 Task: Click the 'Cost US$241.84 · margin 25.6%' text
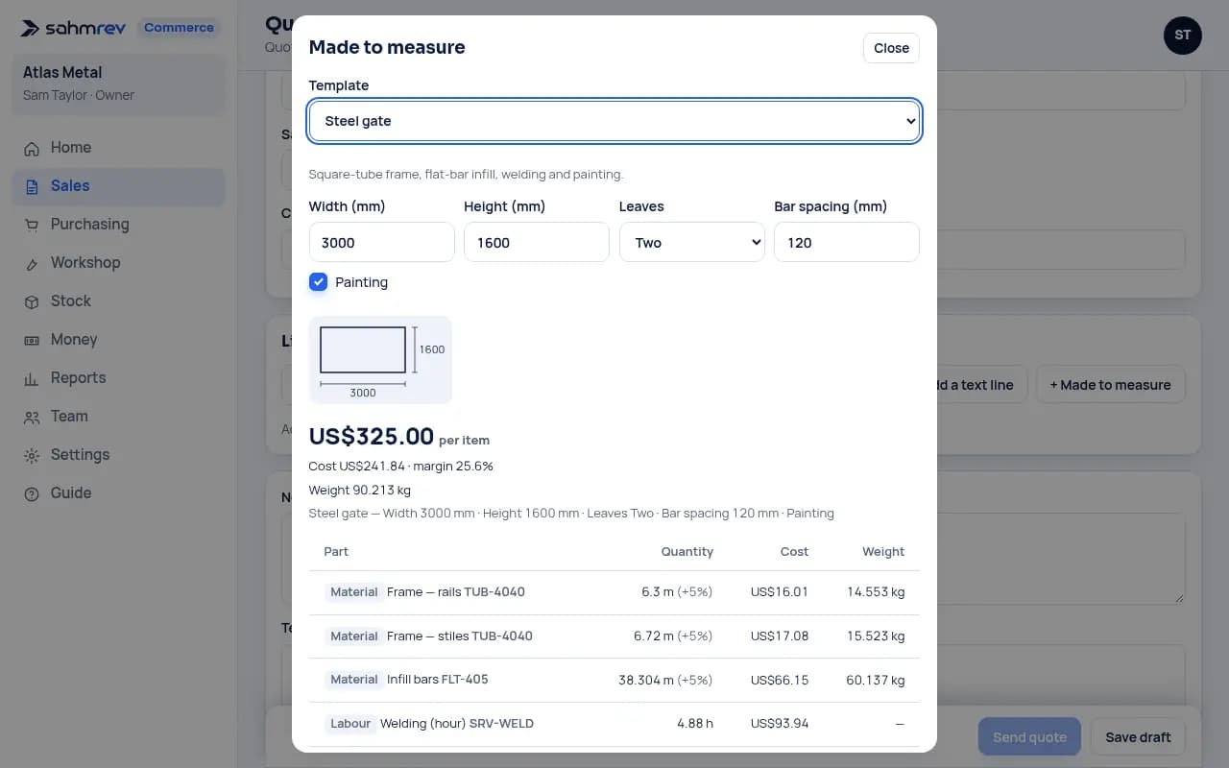(x=401, y=467)
